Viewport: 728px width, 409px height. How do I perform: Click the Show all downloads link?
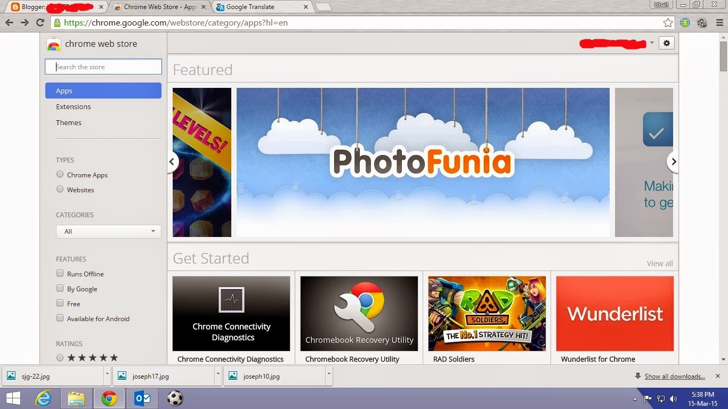point(675,376)
